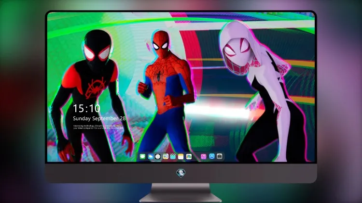The image size is (362, 203).
Task: Click the small tagline text under the date
Action: [x=98, y=127]
